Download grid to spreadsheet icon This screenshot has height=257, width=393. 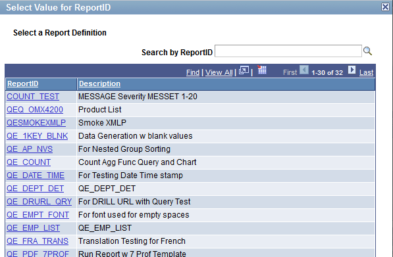point(261,70)
